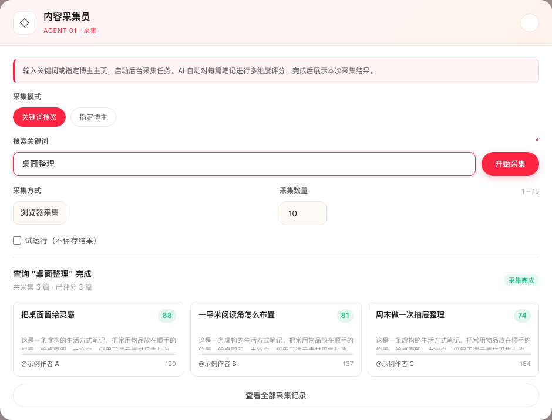Click author @示例作者 A

[40, 364]
